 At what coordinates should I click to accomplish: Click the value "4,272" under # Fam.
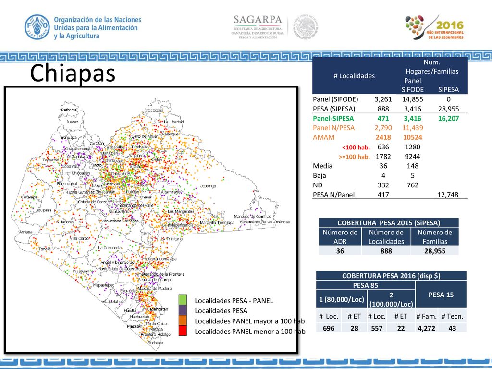[x=427, y=328]
